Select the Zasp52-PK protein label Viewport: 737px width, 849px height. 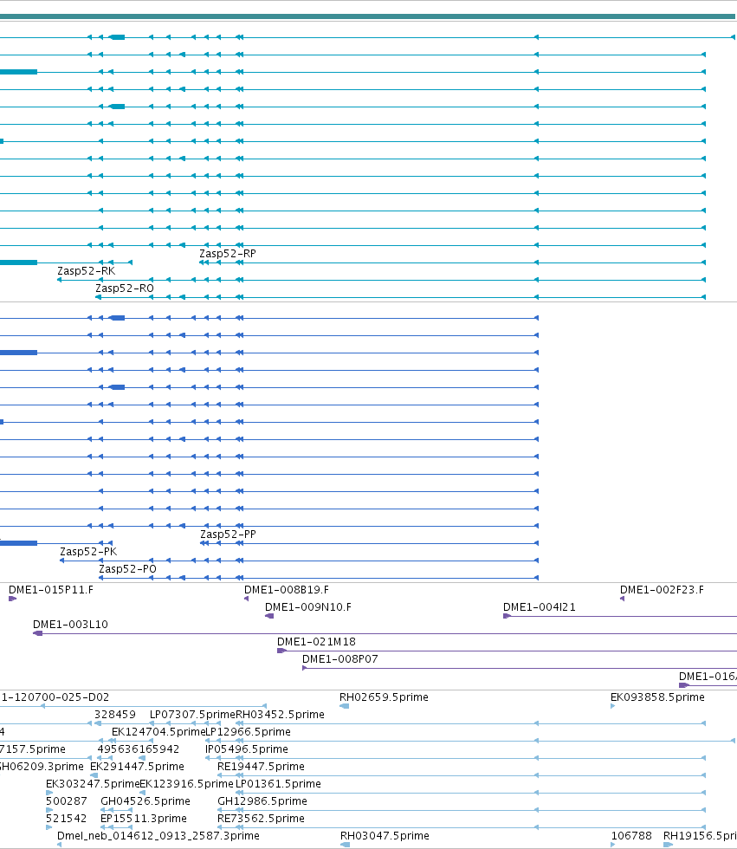click(88, 551)
